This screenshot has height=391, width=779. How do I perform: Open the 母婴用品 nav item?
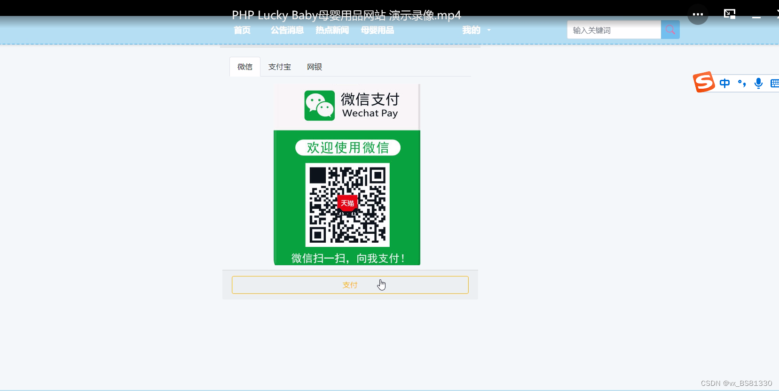click(x=378, y=30)
